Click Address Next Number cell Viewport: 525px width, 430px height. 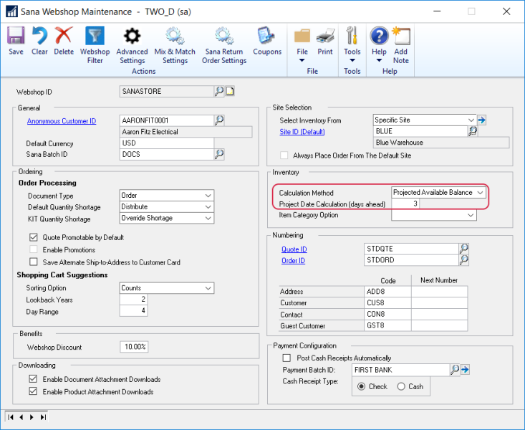(439, 292)
